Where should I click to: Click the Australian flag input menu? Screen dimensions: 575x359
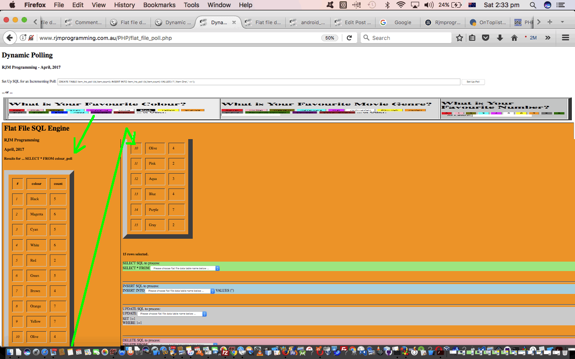coord(472,5)
